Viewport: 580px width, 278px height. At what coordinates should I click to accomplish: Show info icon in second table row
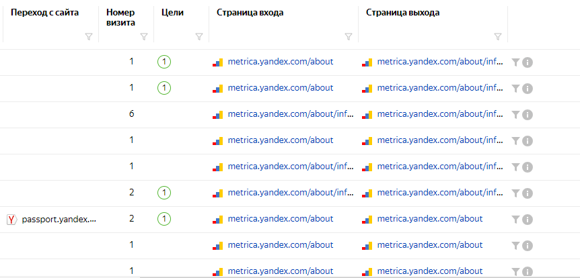pyautogui.click(x=528, y=89)
